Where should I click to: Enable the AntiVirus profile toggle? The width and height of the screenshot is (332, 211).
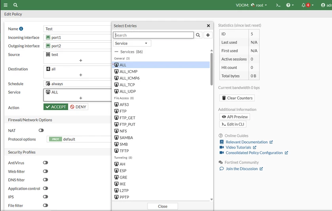(46, 163)
